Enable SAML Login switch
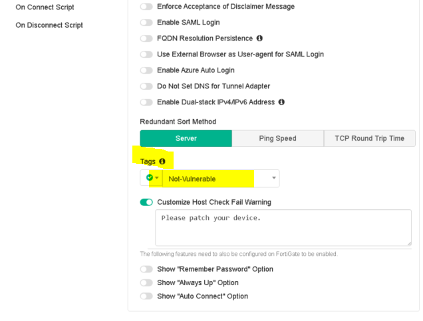423x321 pixels. coord(146,23)
